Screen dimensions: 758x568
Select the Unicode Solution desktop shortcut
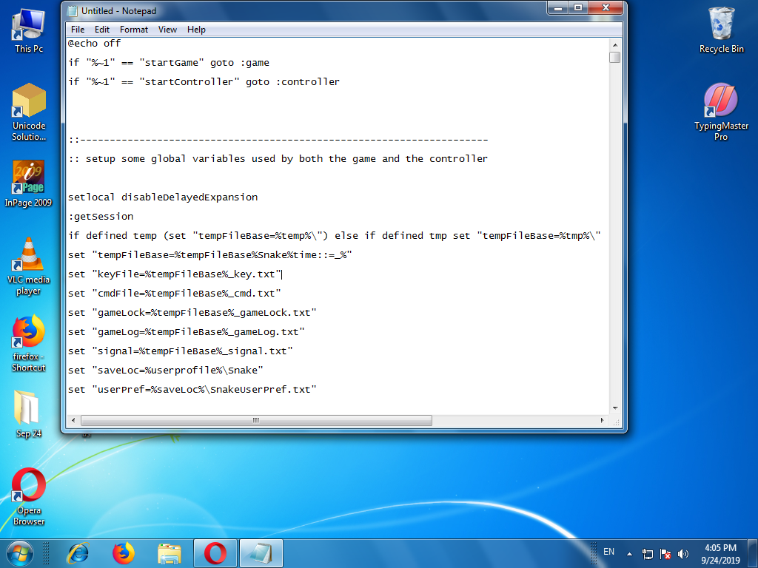(29, 112)
